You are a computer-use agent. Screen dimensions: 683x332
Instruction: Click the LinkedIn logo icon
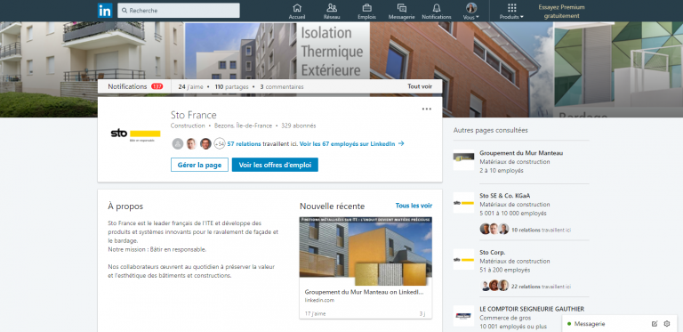click(x=105, y=11)
